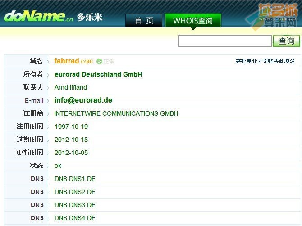Select owner eurorad Deutschland GmbH
Screen dimensions: 302x226
coord(98,74)
